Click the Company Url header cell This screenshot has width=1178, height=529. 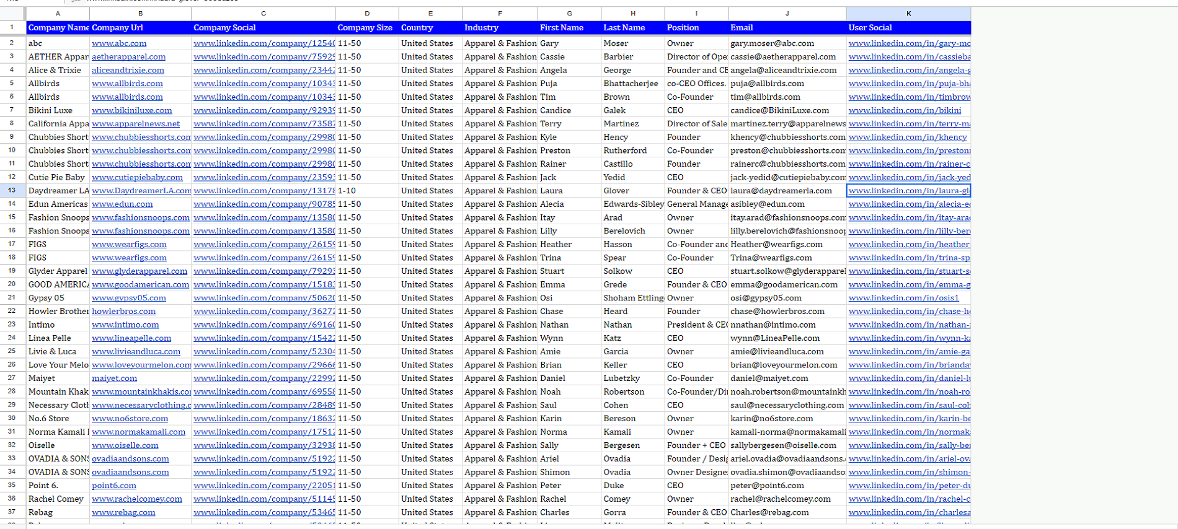[140, 28]
